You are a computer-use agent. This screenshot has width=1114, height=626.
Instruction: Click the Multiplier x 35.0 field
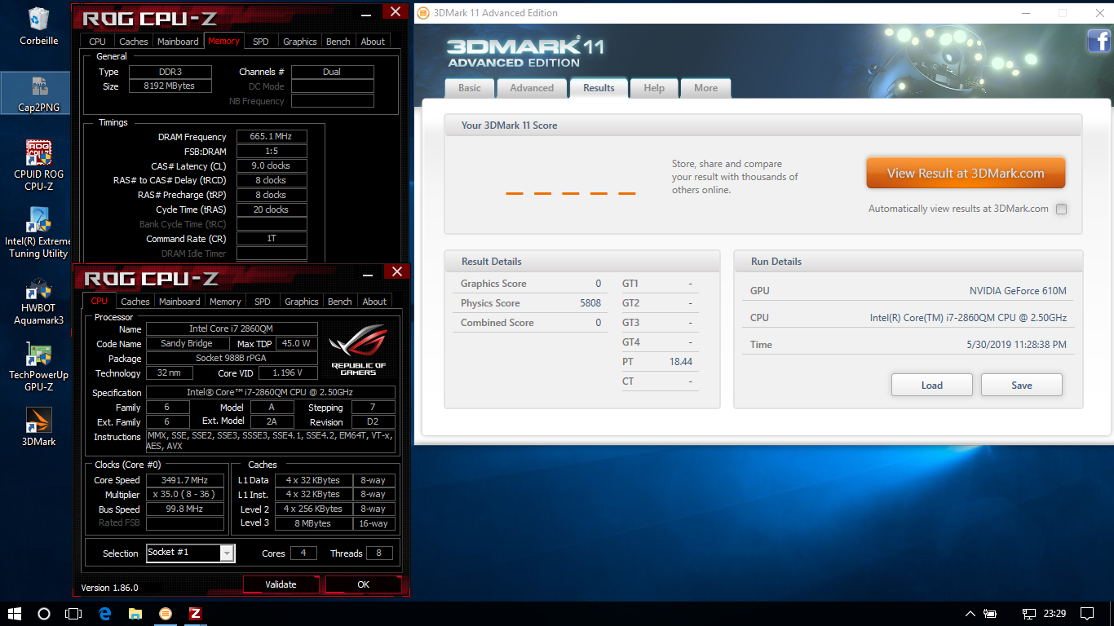[185, 495]
